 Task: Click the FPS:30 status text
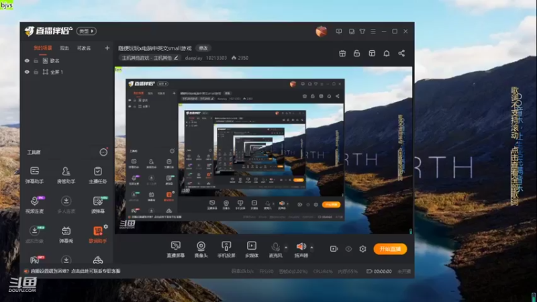[x=266, y=271]
